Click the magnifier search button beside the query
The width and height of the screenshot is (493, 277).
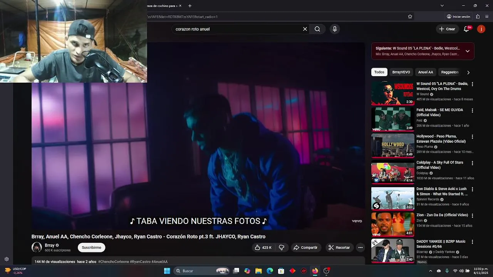[x=317, y=29]
